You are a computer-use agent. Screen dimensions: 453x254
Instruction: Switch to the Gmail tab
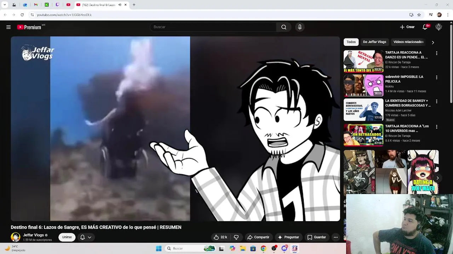[x=36, y=5]
